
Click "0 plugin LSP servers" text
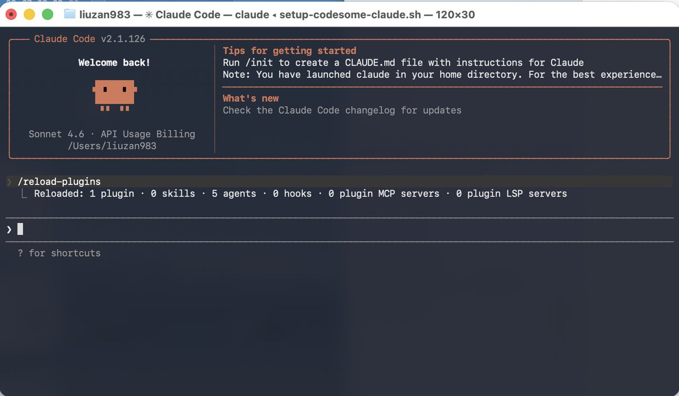(x=512, y=193)
